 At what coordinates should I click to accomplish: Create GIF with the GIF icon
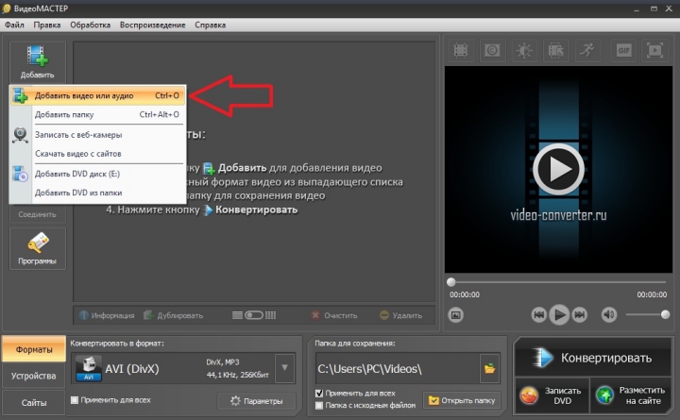(623, 51)
